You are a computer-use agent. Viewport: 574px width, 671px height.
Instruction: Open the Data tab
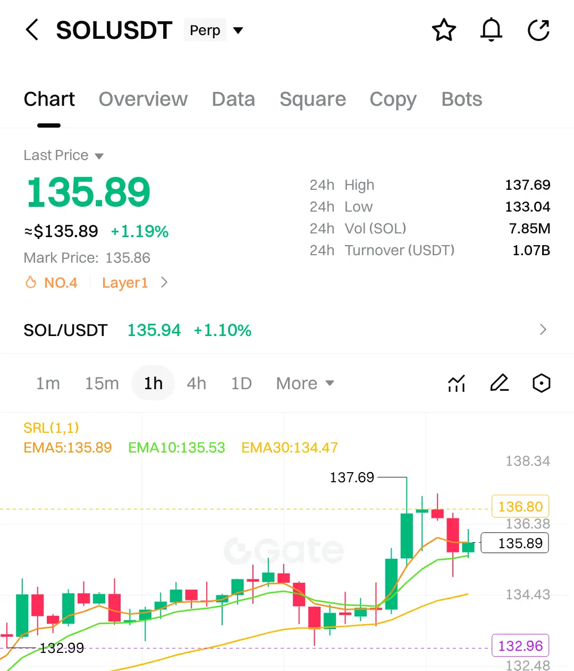click(x=233, y=99)
